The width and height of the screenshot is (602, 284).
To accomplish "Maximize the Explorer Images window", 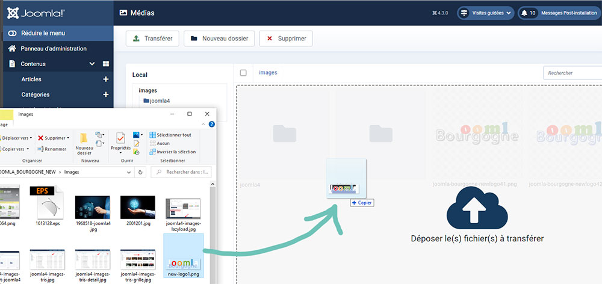I will (x=189, y=114).
